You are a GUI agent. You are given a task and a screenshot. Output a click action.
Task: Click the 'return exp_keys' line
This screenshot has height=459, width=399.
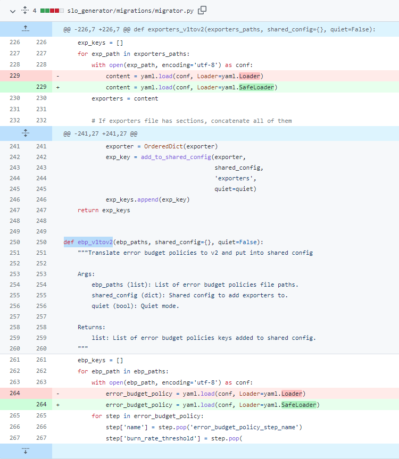tap(104, 210)
